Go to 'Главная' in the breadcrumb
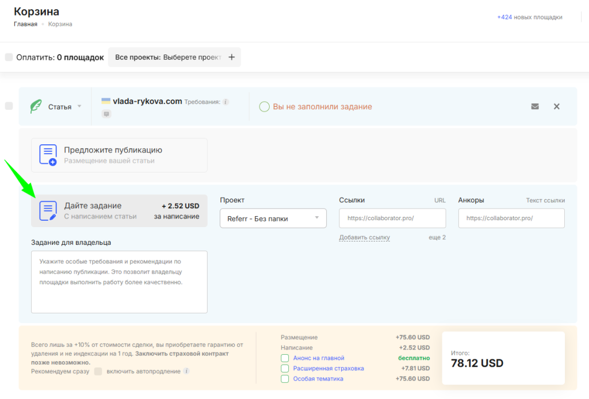This screenshot has width=589, height=399. point(25,24)
